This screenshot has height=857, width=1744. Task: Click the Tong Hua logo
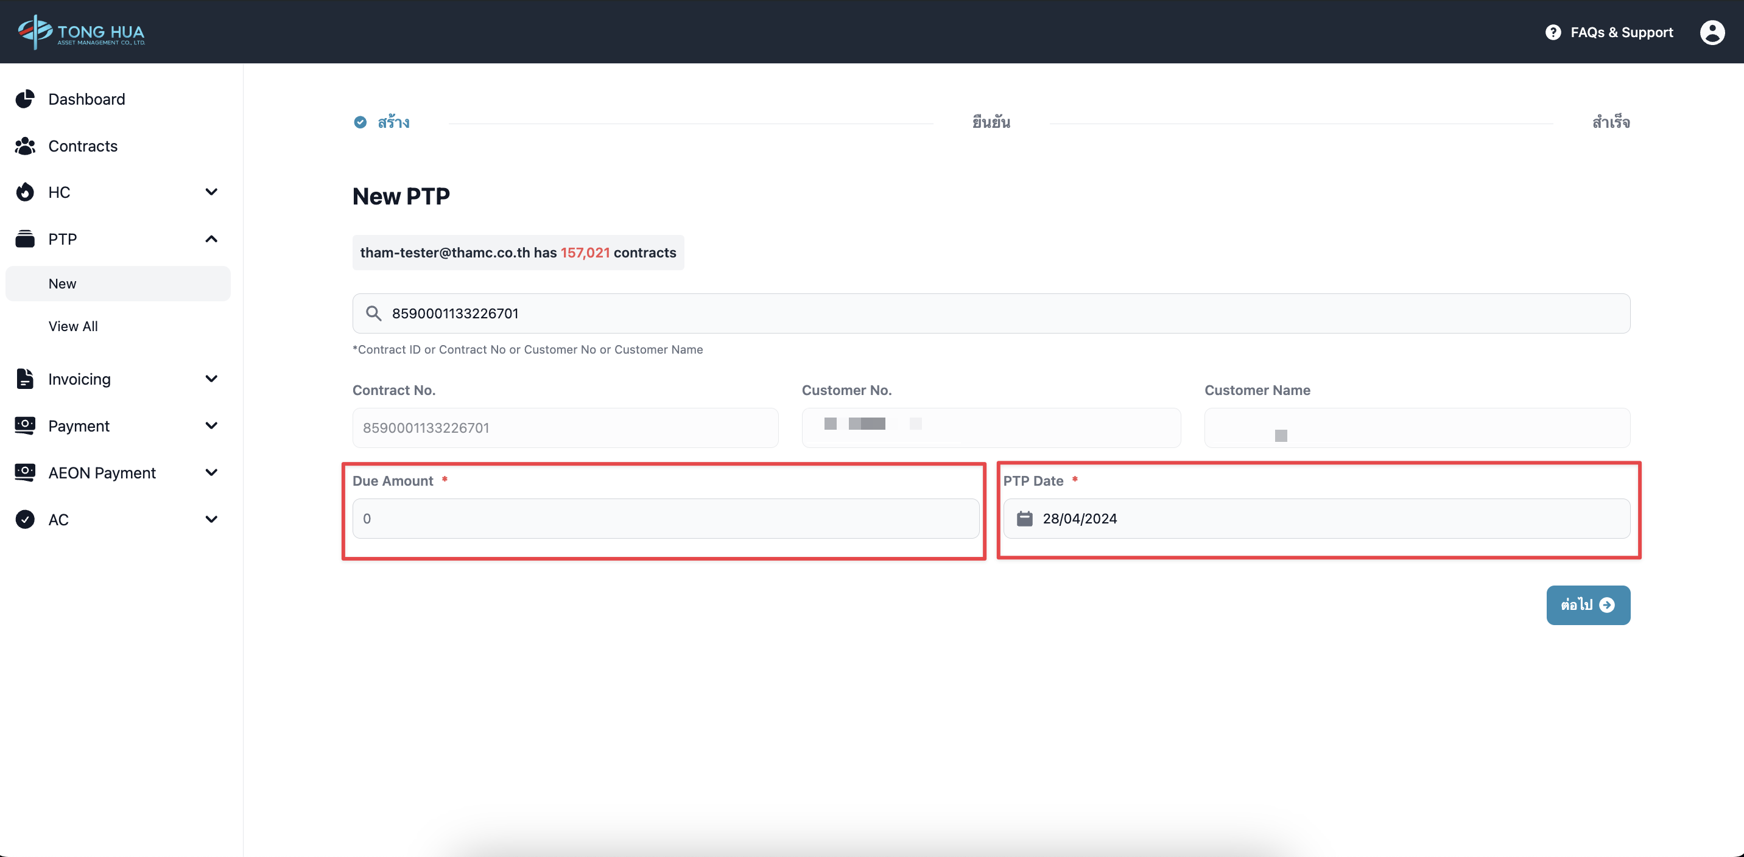[81, 31]
